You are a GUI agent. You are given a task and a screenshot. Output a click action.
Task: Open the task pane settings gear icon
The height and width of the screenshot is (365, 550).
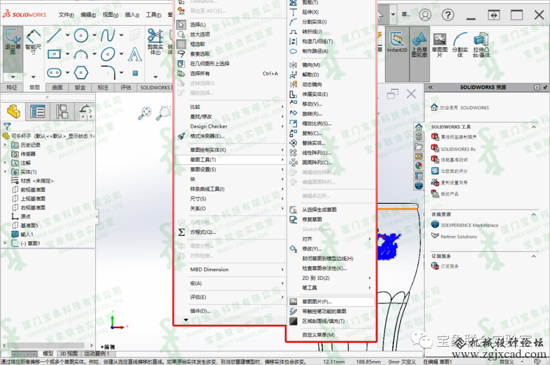537,87
